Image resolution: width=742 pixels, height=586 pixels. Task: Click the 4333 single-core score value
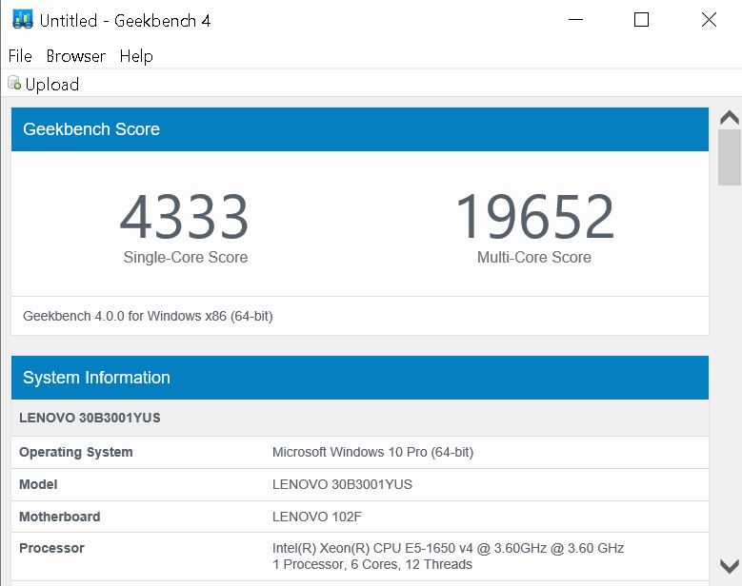(x=185, y=218)
